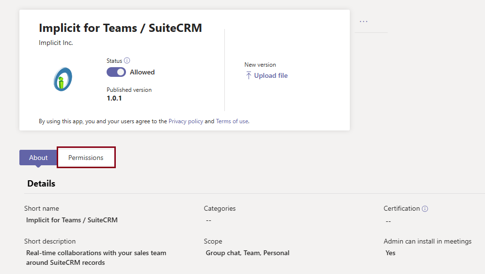Click the upload arrow icon
The height and width of the screenshot is (274, 485).
point(249,75)
